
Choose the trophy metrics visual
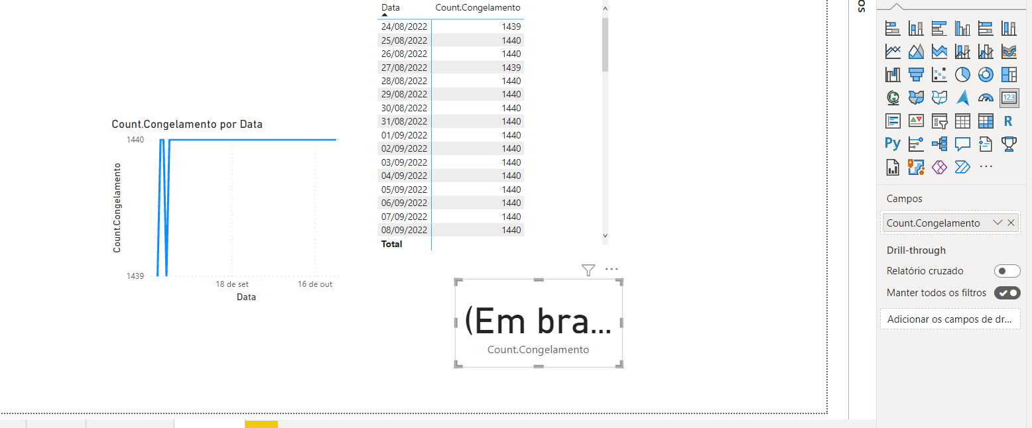[1009, 144]
